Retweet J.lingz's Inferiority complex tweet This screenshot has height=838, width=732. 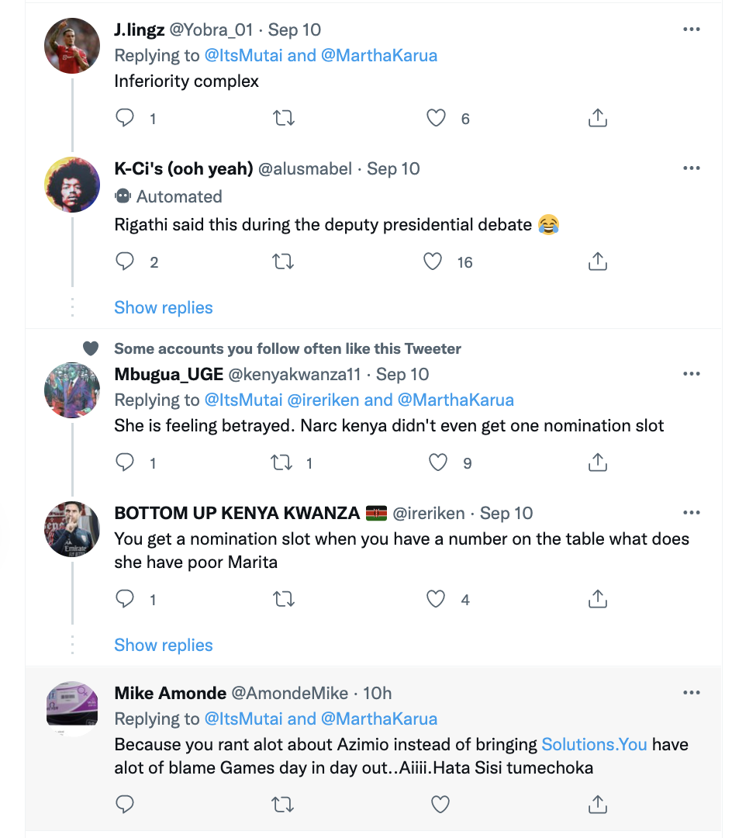[x=284, y=118]
